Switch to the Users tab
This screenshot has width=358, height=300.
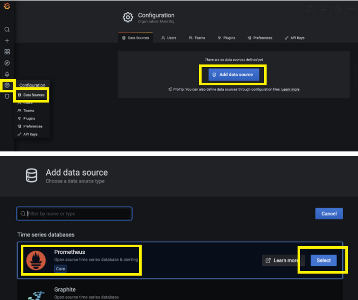pyautogui.click(x=169, y=38)
